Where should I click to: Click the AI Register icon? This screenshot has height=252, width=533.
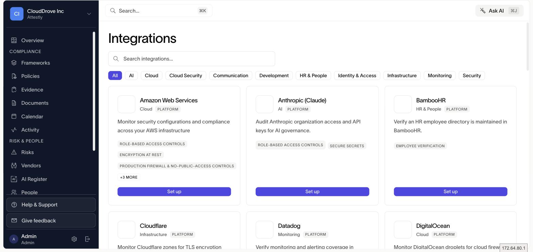[x=14, y=179]
